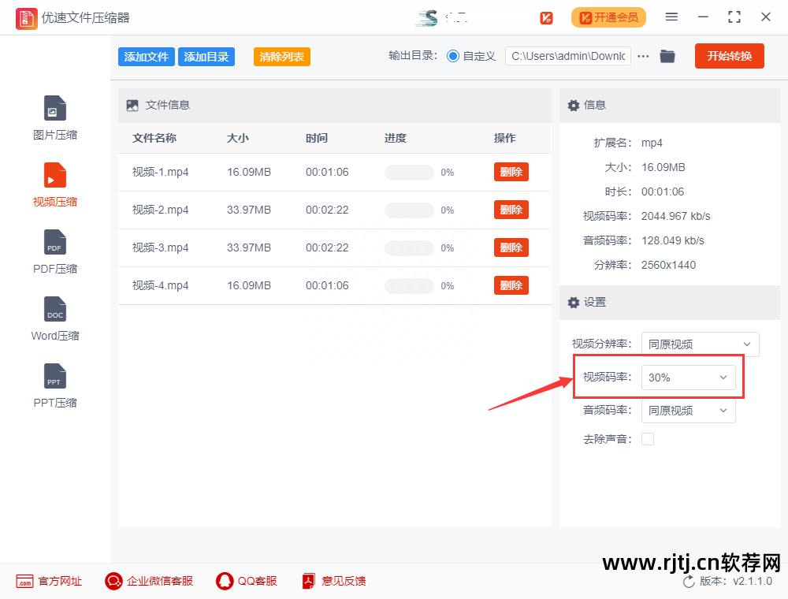Open the 官方网址 link
Viewport: 788px width, 599px height.
[x=50, y=581]
